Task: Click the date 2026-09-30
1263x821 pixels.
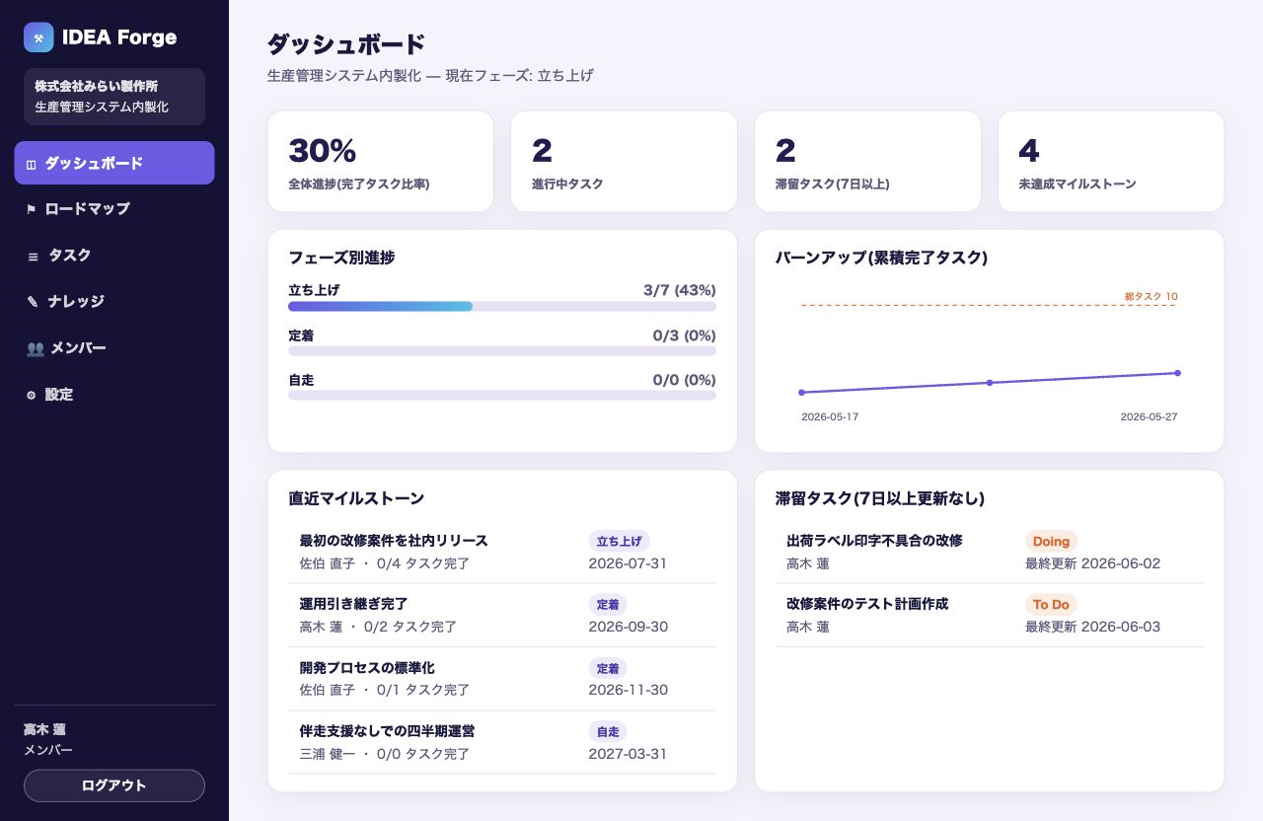Action: click(x=628, y=627)
